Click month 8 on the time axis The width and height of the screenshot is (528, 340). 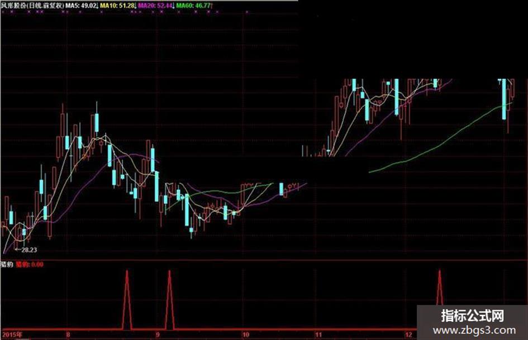[68, 334]
